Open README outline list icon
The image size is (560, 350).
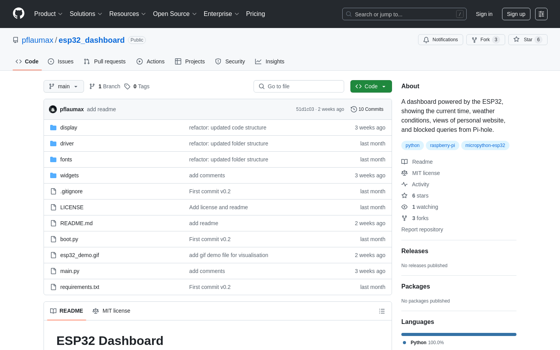[382, 311]
